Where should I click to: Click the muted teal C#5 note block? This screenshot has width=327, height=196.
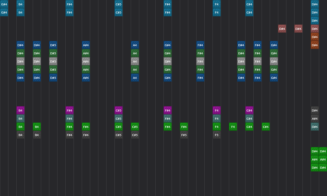(x=119, y=119)
